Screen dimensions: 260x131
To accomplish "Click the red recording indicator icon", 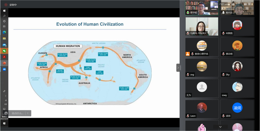I will [6, 5].
